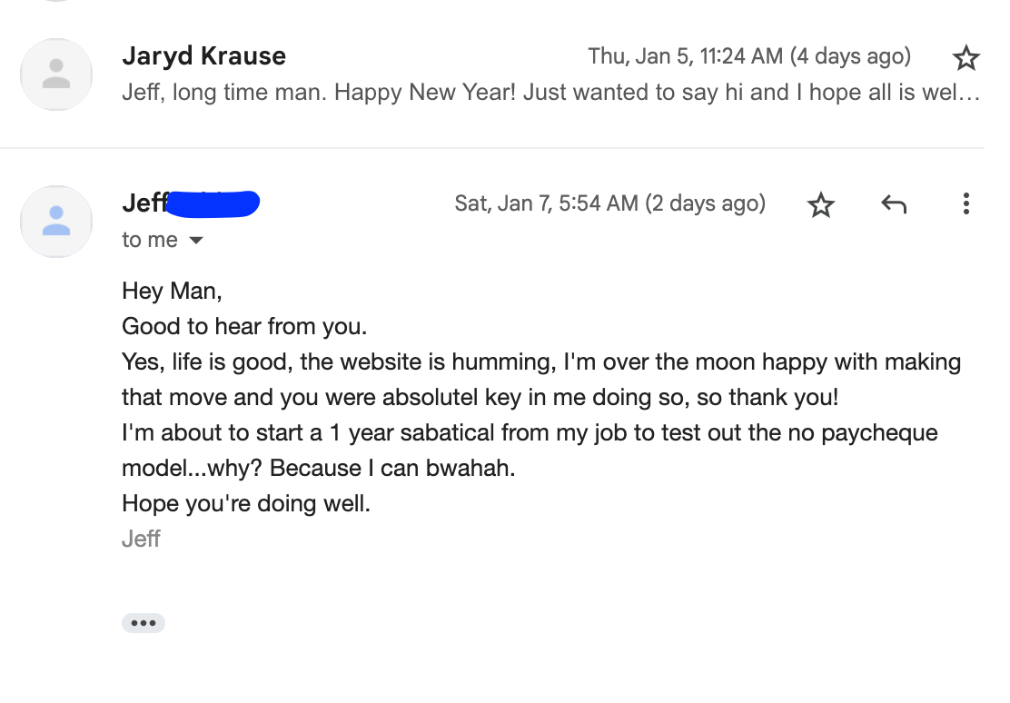Click the "to me" recipient text
The width and height of the screenshot is (1010, 703).
(150, 240)
